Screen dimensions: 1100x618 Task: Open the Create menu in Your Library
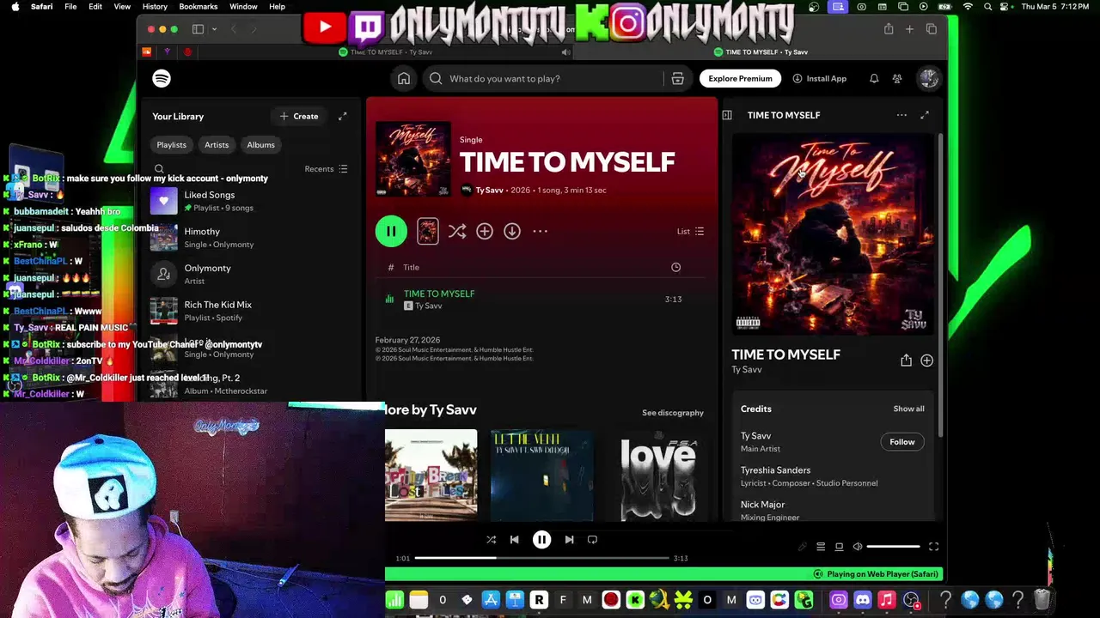coord(299,116)
